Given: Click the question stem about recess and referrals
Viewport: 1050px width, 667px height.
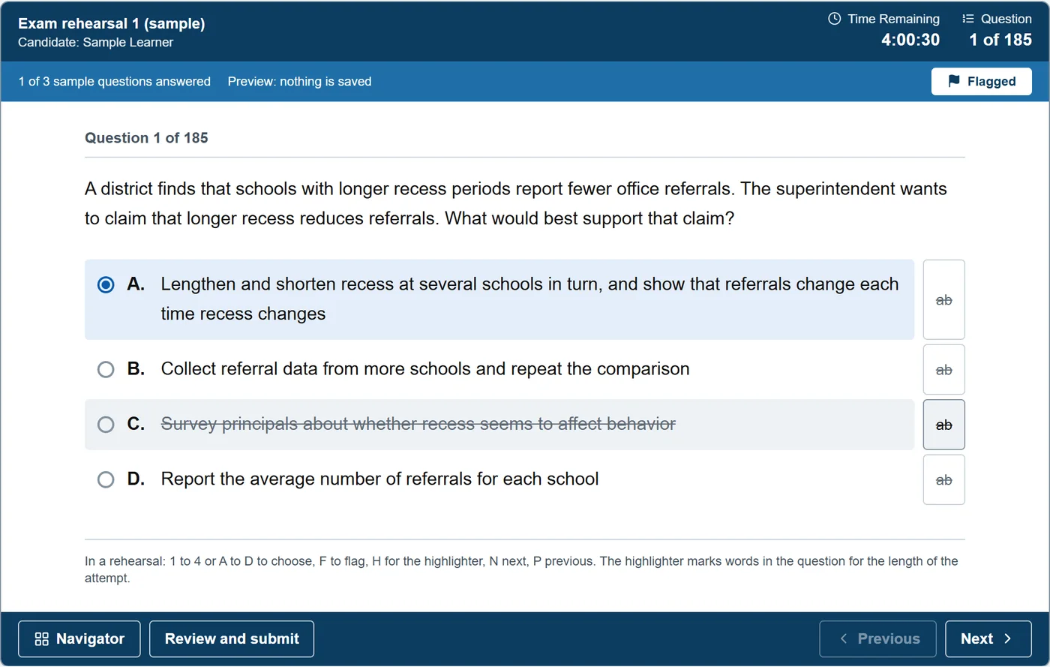Looking at the screenshot, I should [516, 203].
